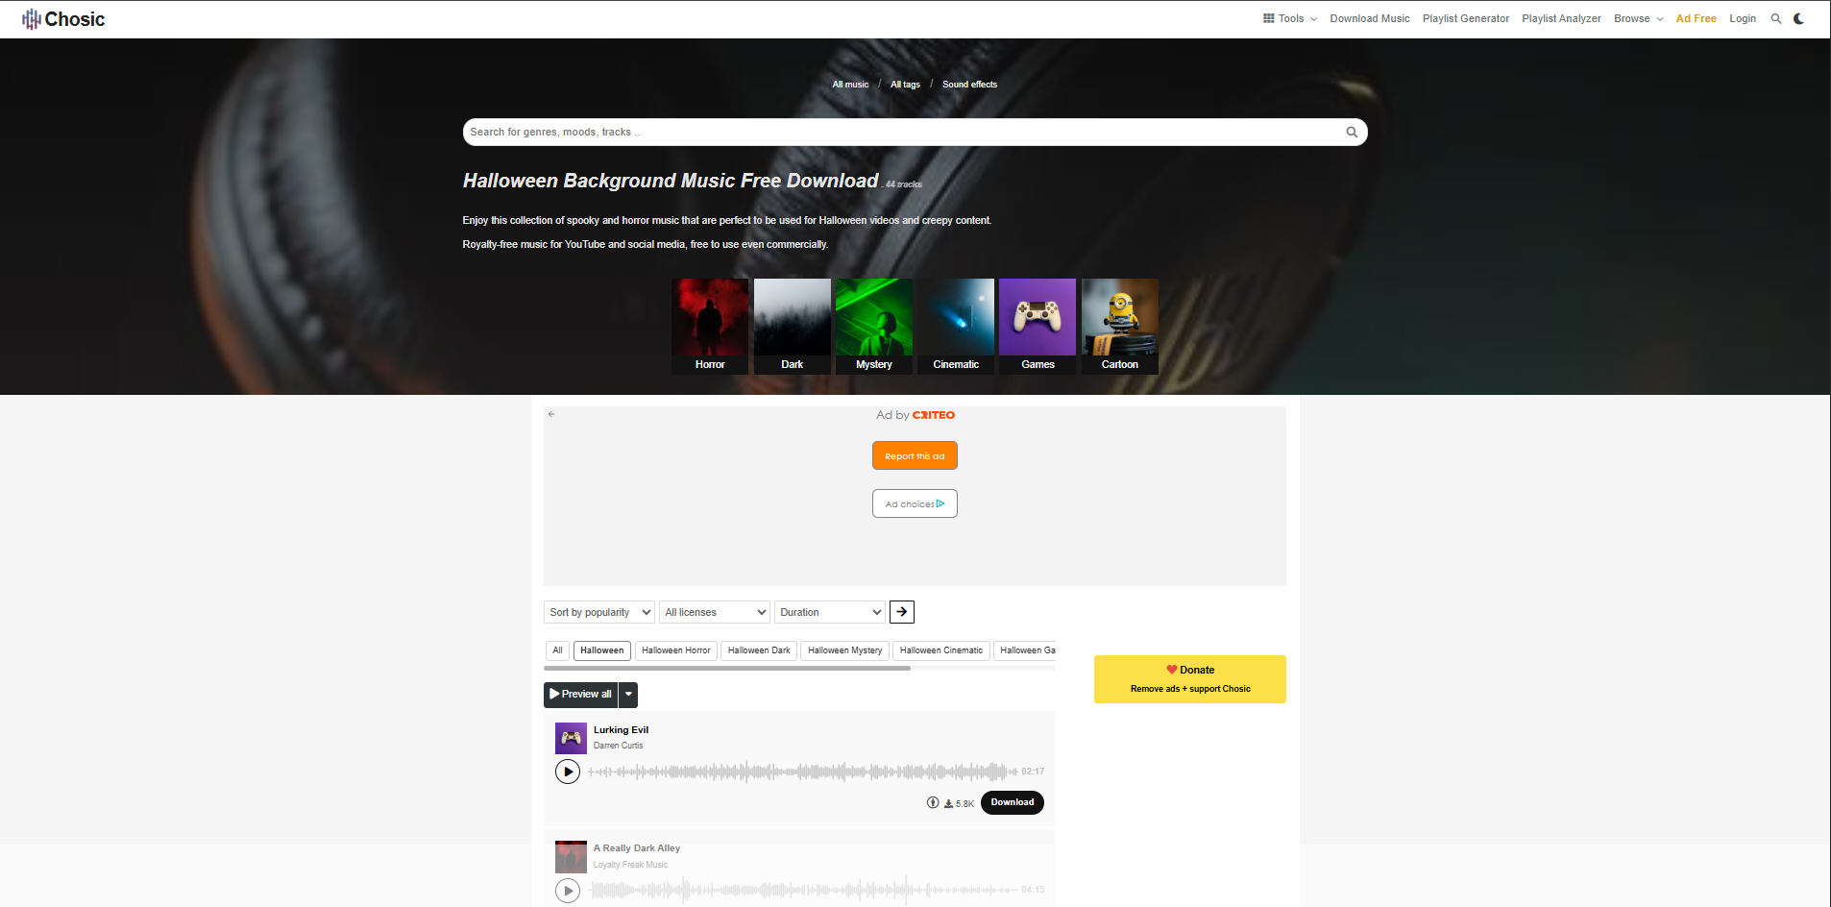Download the Lurking Evil track

coord(1012,802)
